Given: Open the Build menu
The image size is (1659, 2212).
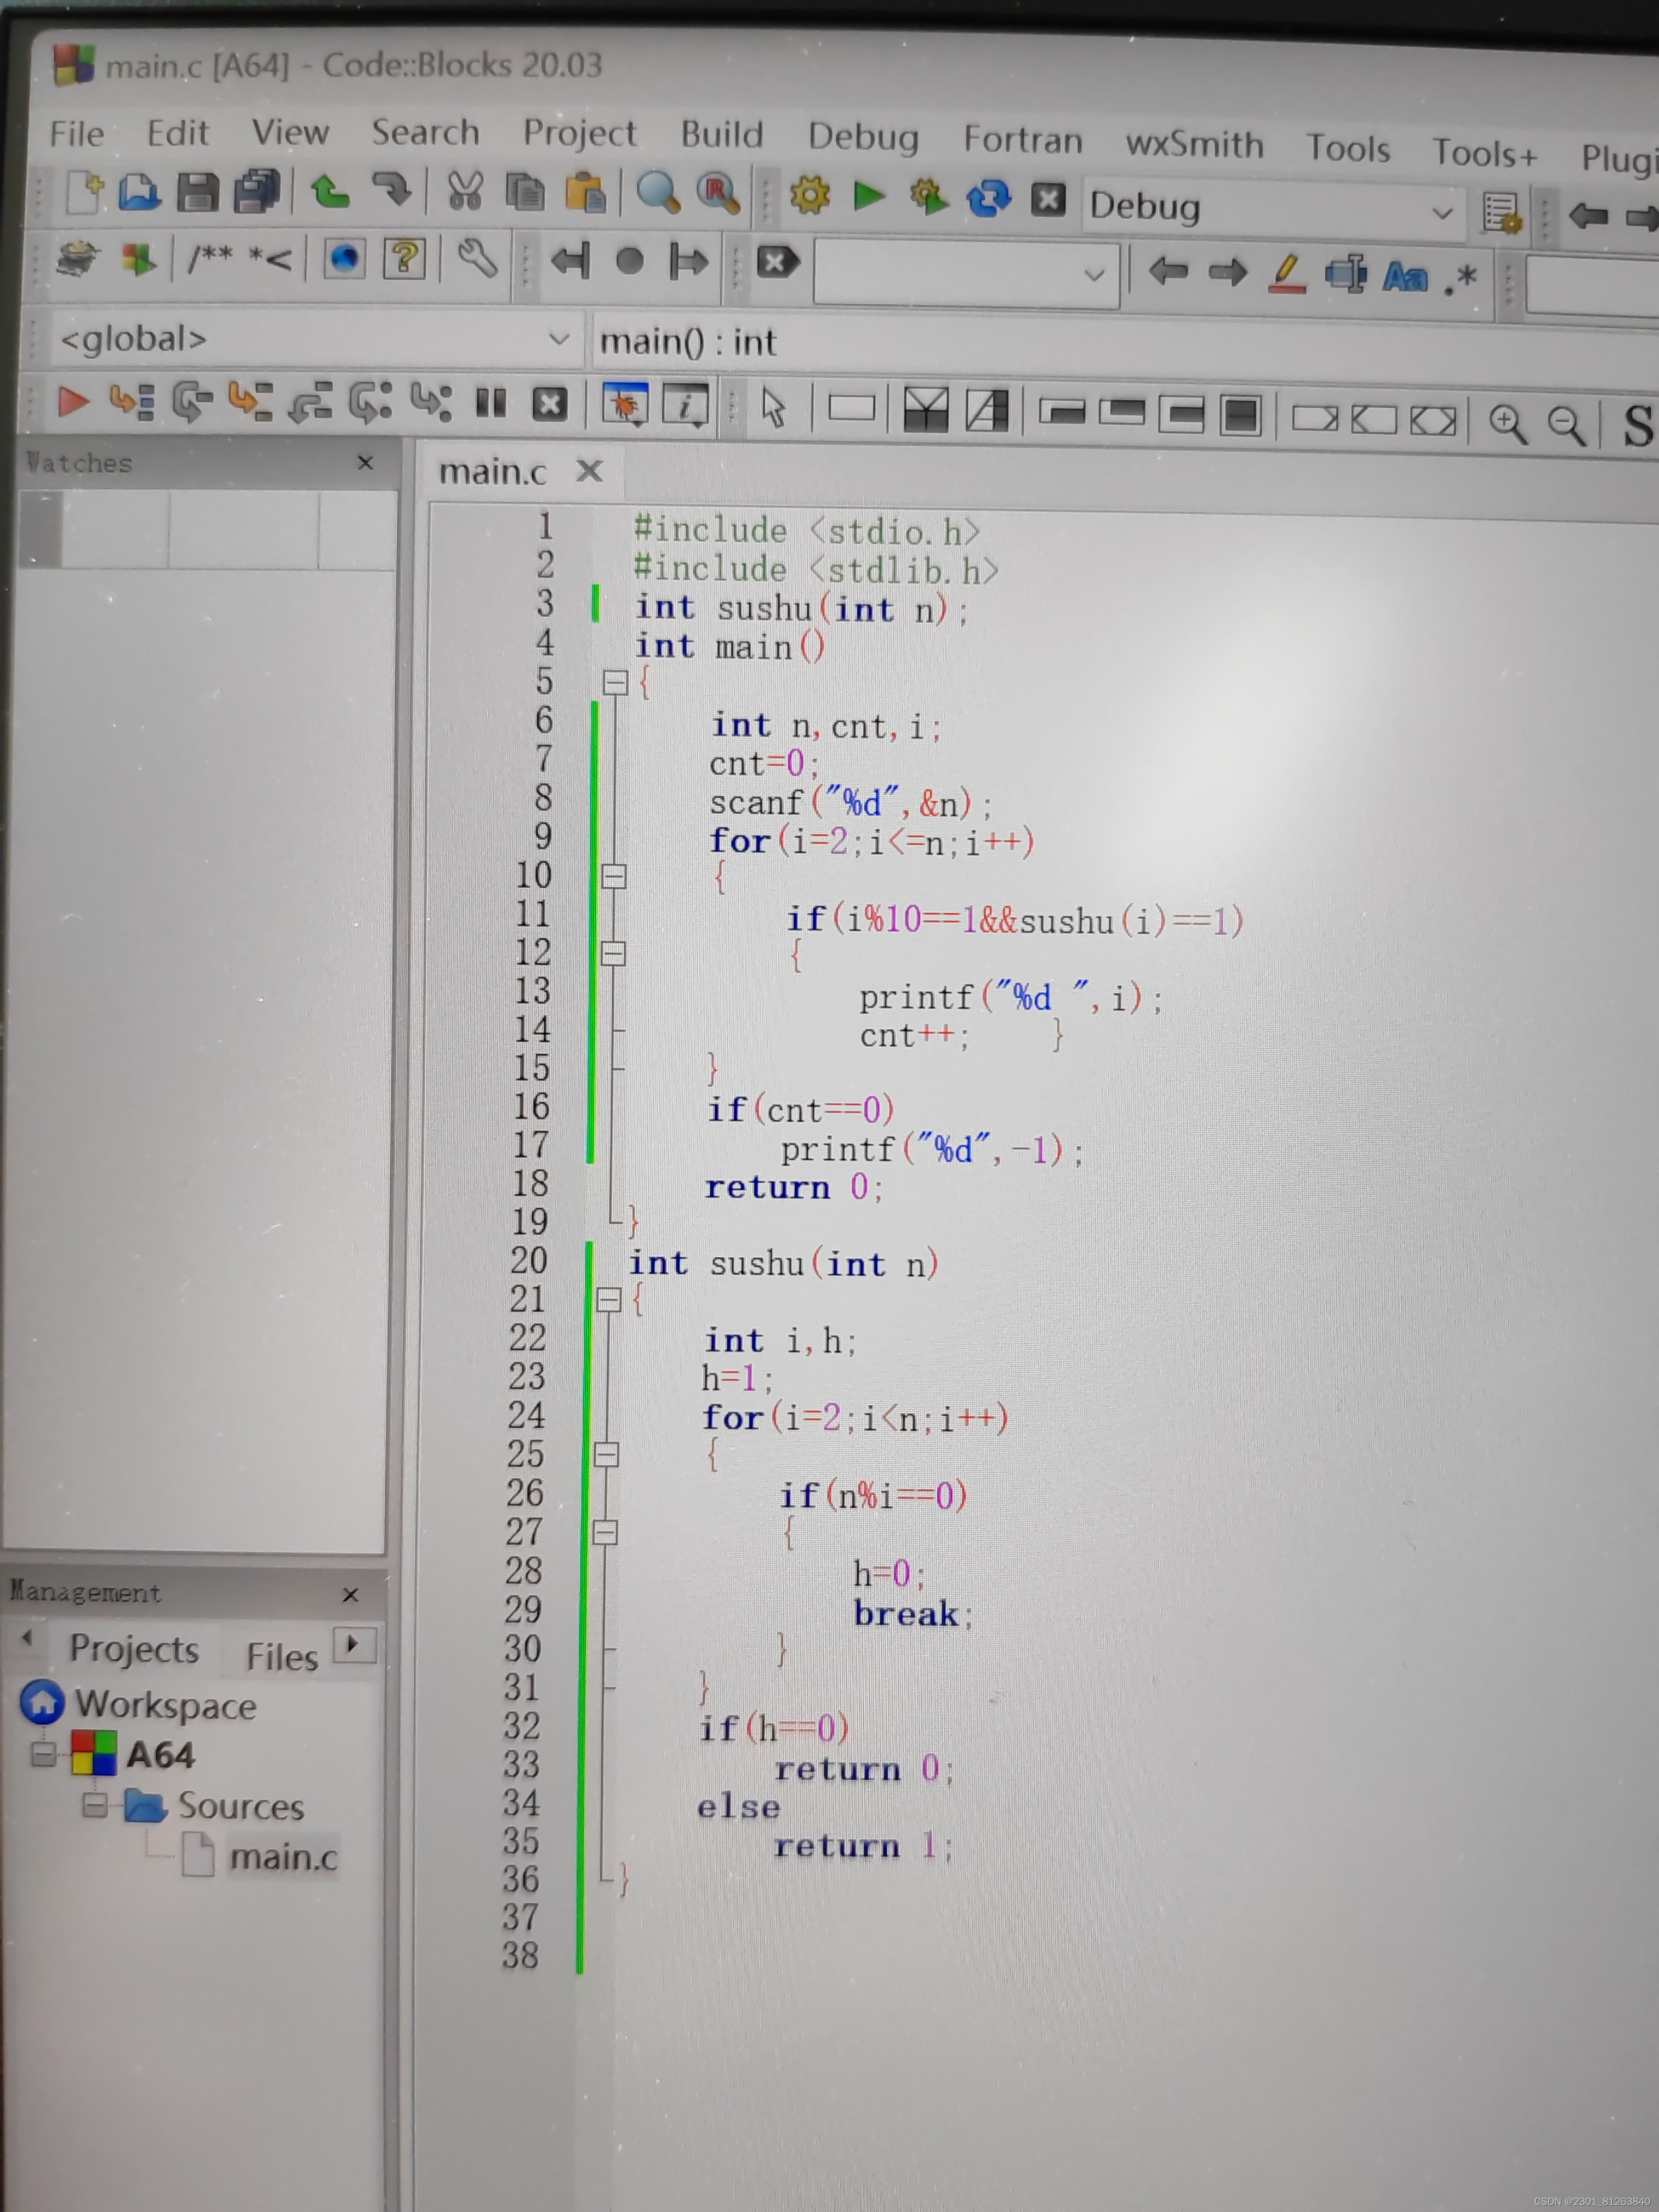Looking at the screenshot, I should [x=721, y=134].
